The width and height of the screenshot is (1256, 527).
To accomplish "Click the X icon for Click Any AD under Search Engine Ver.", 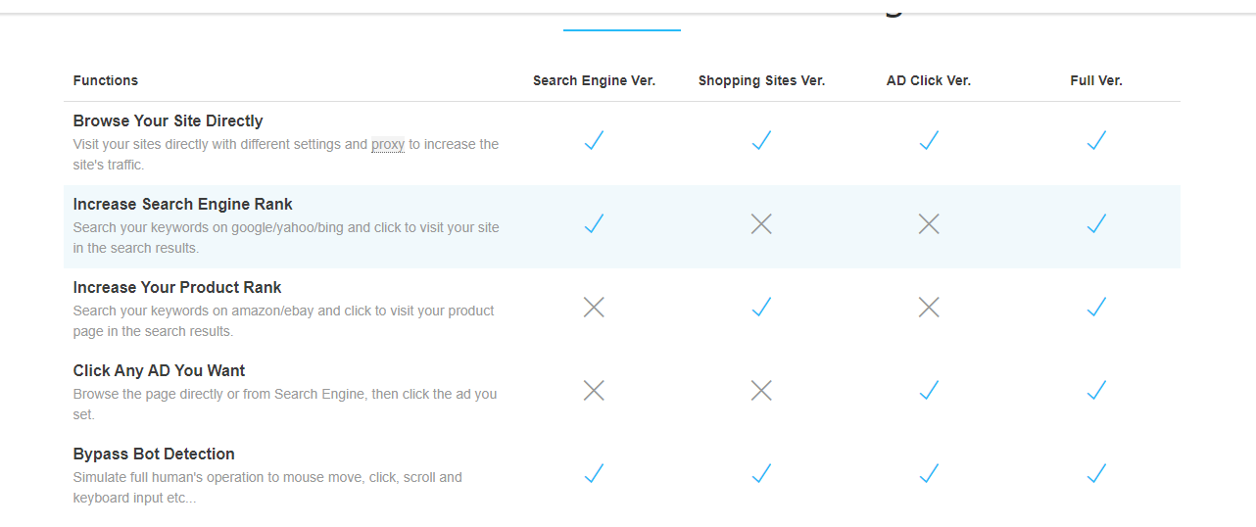I will [594, 391].
